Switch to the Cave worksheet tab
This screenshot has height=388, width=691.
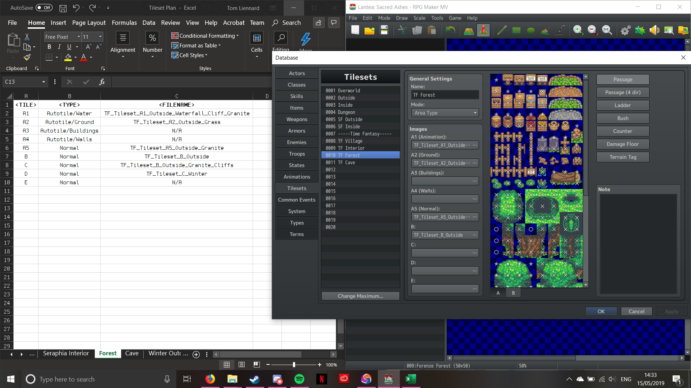pyautogui.click(x=132, y=354)
